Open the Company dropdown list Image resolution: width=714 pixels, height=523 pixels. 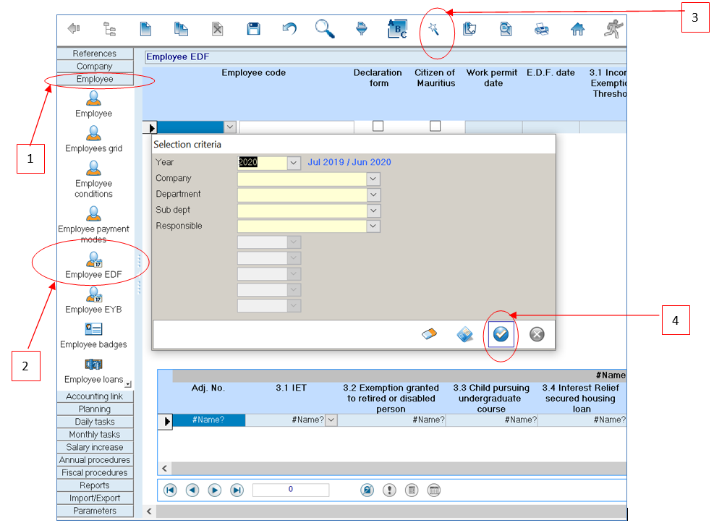point(373,179)
